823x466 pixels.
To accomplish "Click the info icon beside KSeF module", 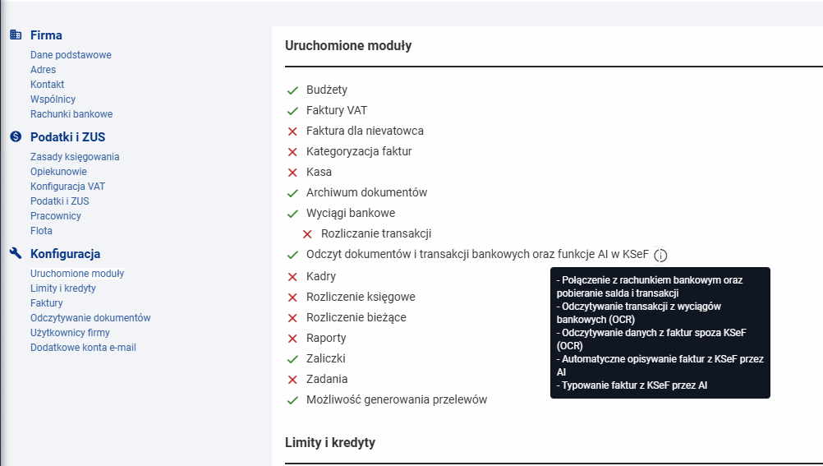I will (x=661, y=256).
